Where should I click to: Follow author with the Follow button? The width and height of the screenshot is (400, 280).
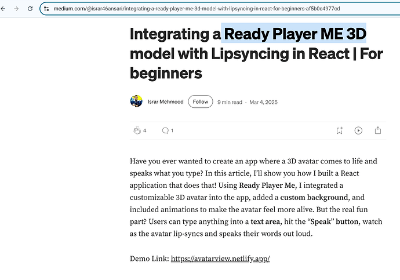[x=200, y=101]
